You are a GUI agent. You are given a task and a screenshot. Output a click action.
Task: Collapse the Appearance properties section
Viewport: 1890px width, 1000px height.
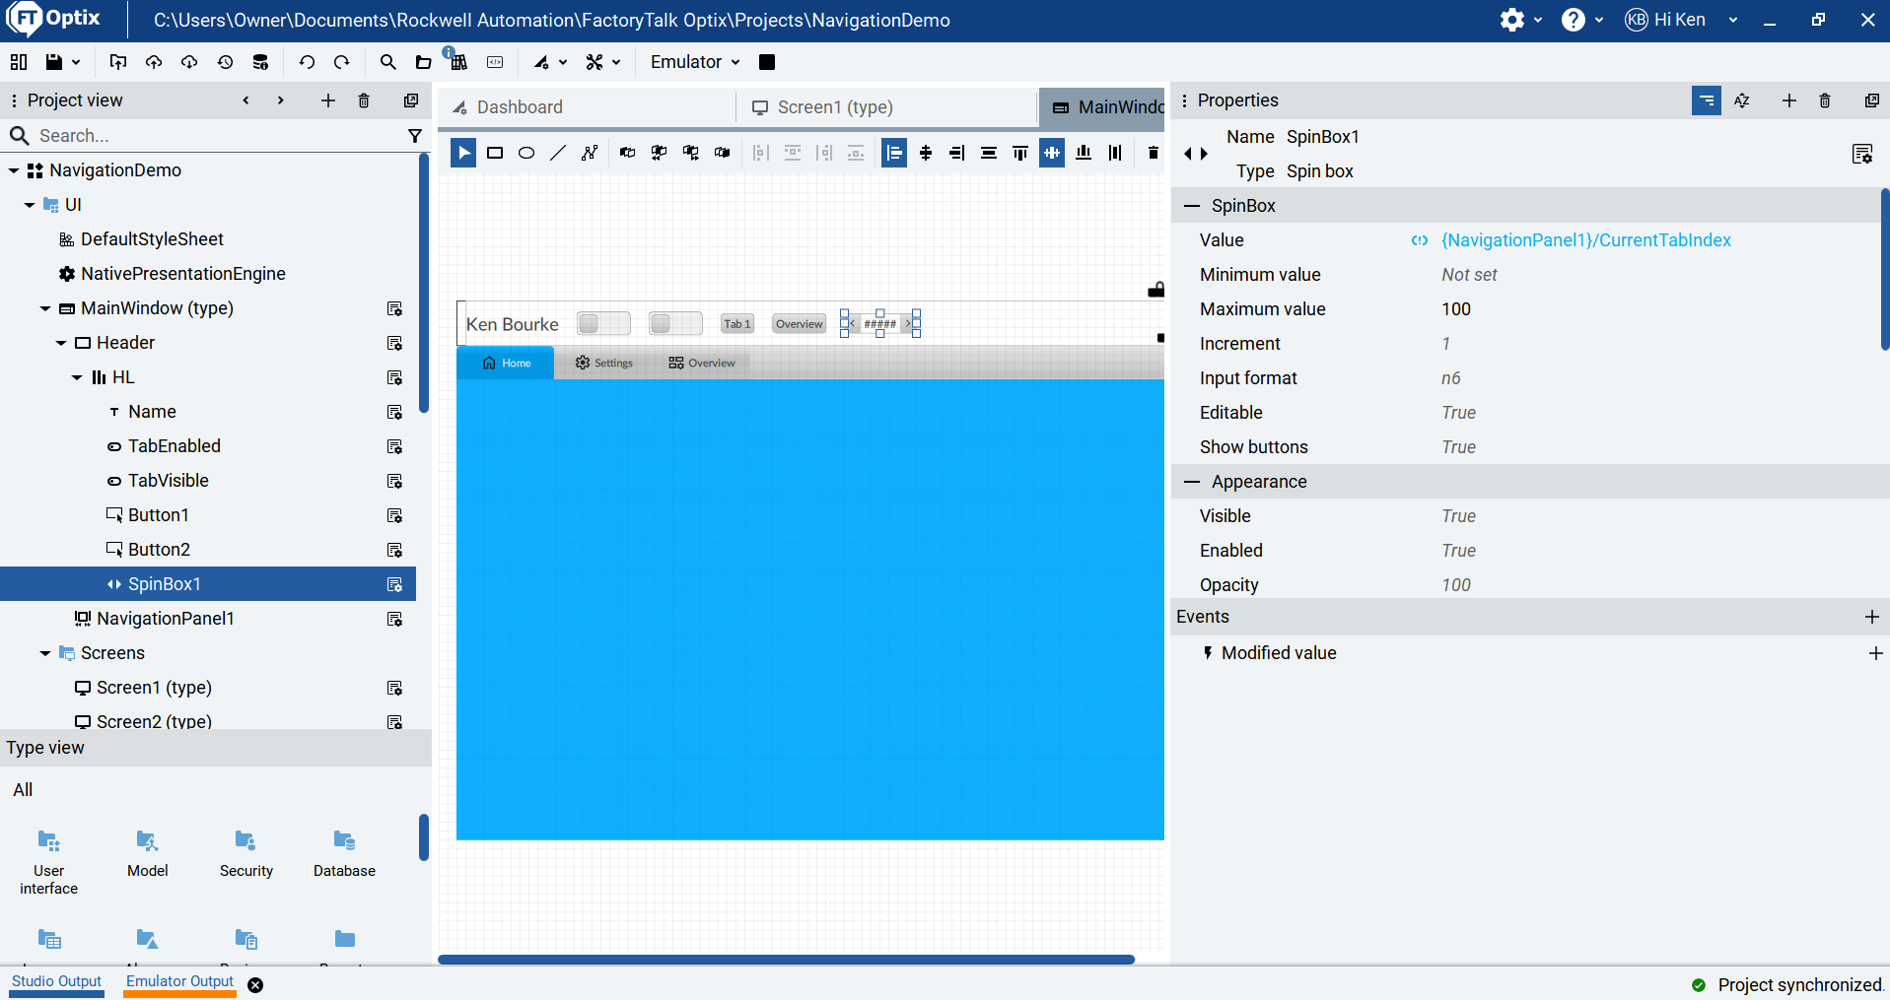(x=1192, y=482)
